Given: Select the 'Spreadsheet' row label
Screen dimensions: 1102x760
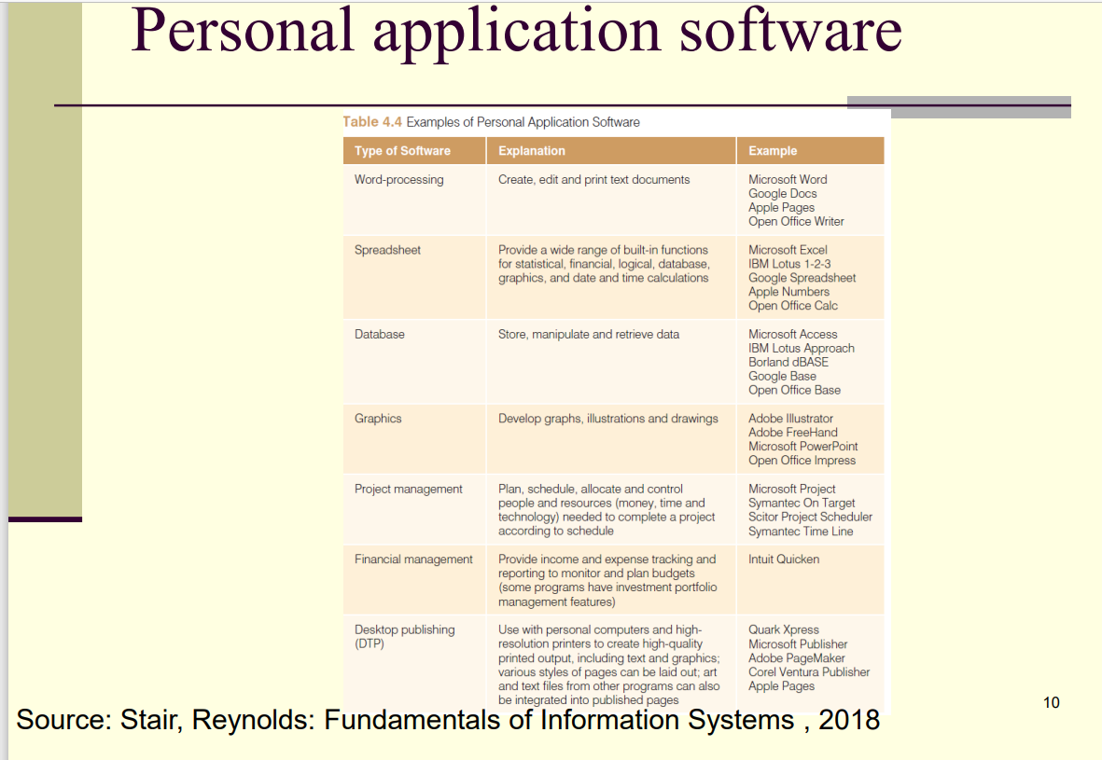Looking at the screenshot, I should [x=387, y=250].
